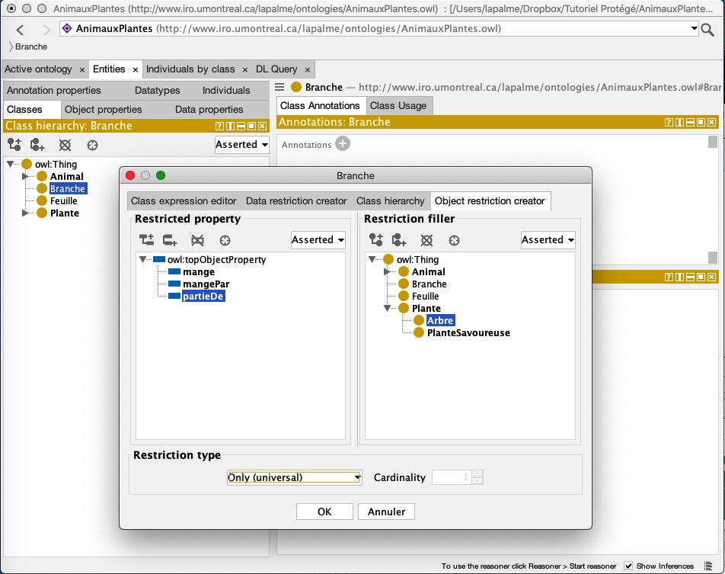Add subclass in main Class hierarchy toolbar

pyautogui.click(x=14, y=145)
